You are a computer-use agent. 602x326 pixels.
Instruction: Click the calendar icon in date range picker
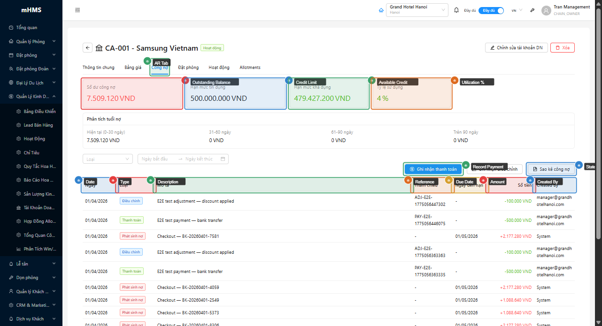223,159
